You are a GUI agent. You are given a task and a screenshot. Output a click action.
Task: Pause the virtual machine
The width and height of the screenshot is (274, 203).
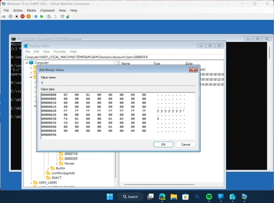click(x=36, y=16)
